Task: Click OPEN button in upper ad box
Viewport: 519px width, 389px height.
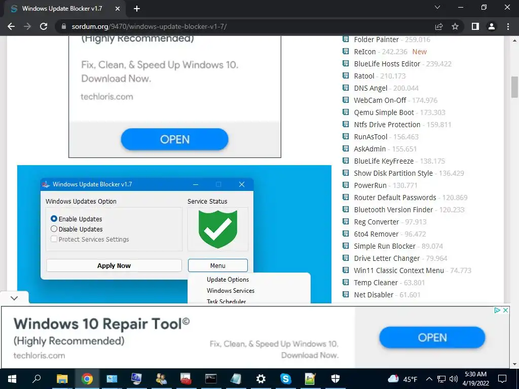Action: pos(175,139)
